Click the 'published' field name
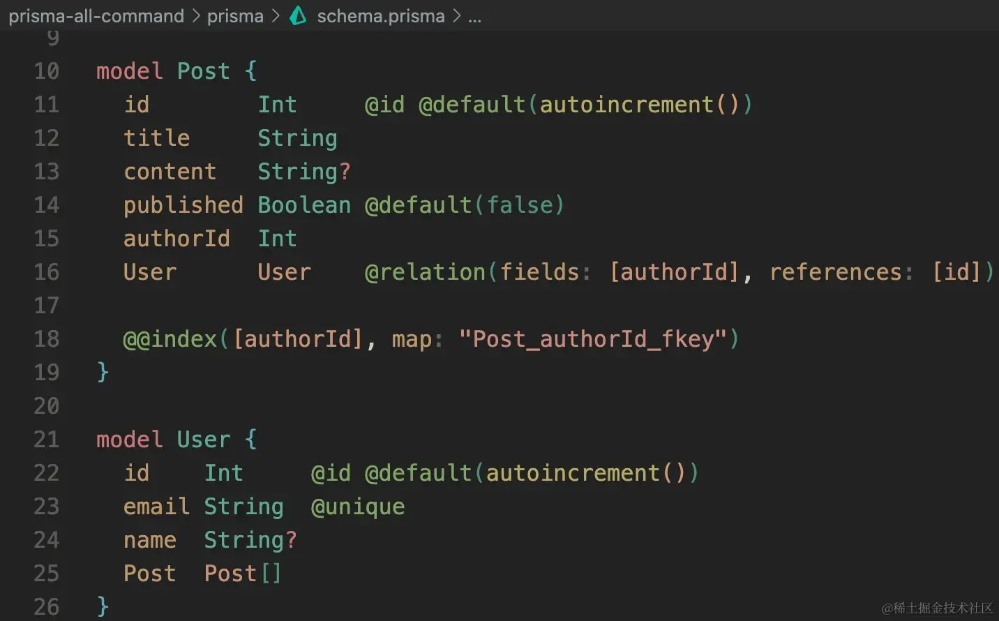Image resolution: width=999 pixels, height=621 pixels. tap(183, 205)
